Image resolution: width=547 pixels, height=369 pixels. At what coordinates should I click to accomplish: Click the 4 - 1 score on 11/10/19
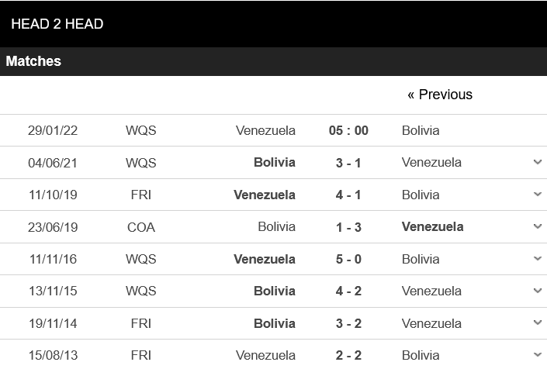tap(348, 195)
